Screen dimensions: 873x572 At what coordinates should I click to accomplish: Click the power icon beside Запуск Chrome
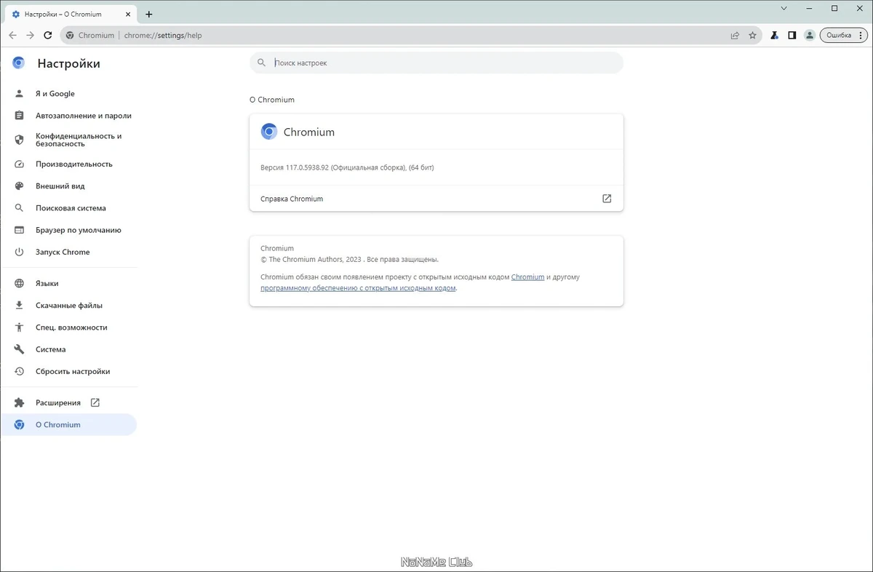tap(20, 252)
